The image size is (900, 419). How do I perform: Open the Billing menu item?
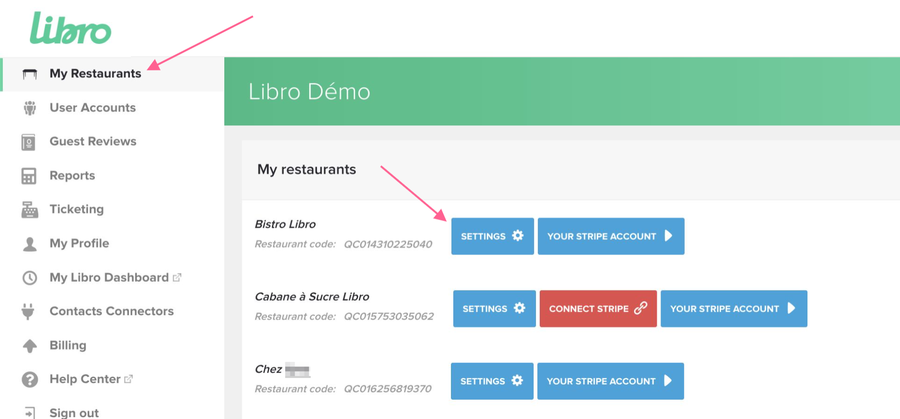tap(68, 345)
